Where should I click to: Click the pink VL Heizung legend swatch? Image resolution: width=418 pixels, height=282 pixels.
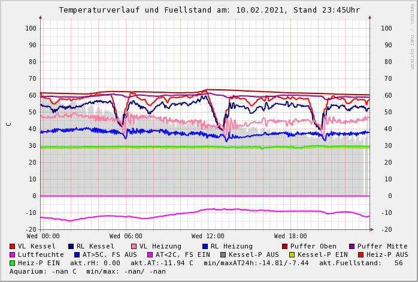(134, 246)
